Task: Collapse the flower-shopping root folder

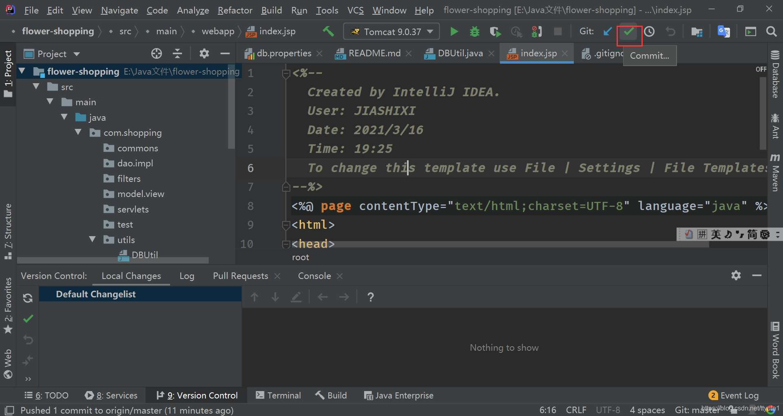Action: point(22,71)
